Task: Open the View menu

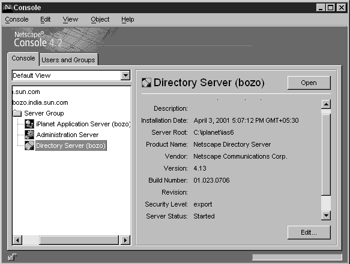Action: coord(70,19)
